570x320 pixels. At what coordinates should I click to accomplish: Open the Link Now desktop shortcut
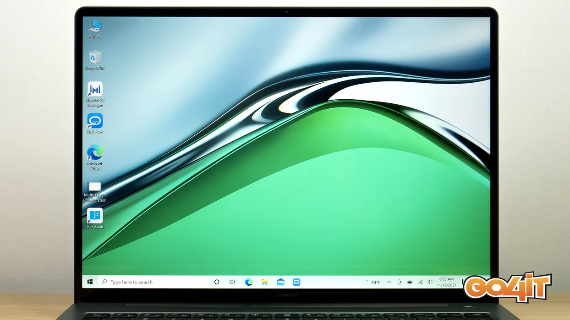point(95,123)
